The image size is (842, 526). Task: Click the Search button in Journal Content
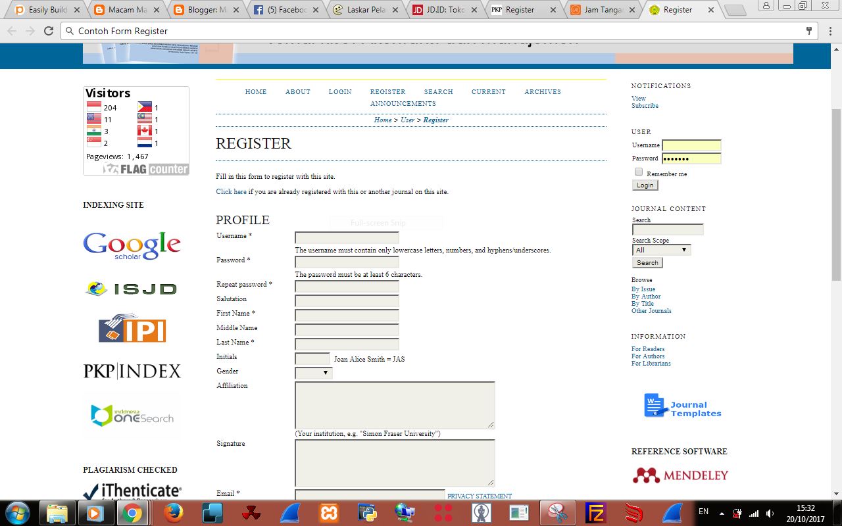[x=647, y=263]
